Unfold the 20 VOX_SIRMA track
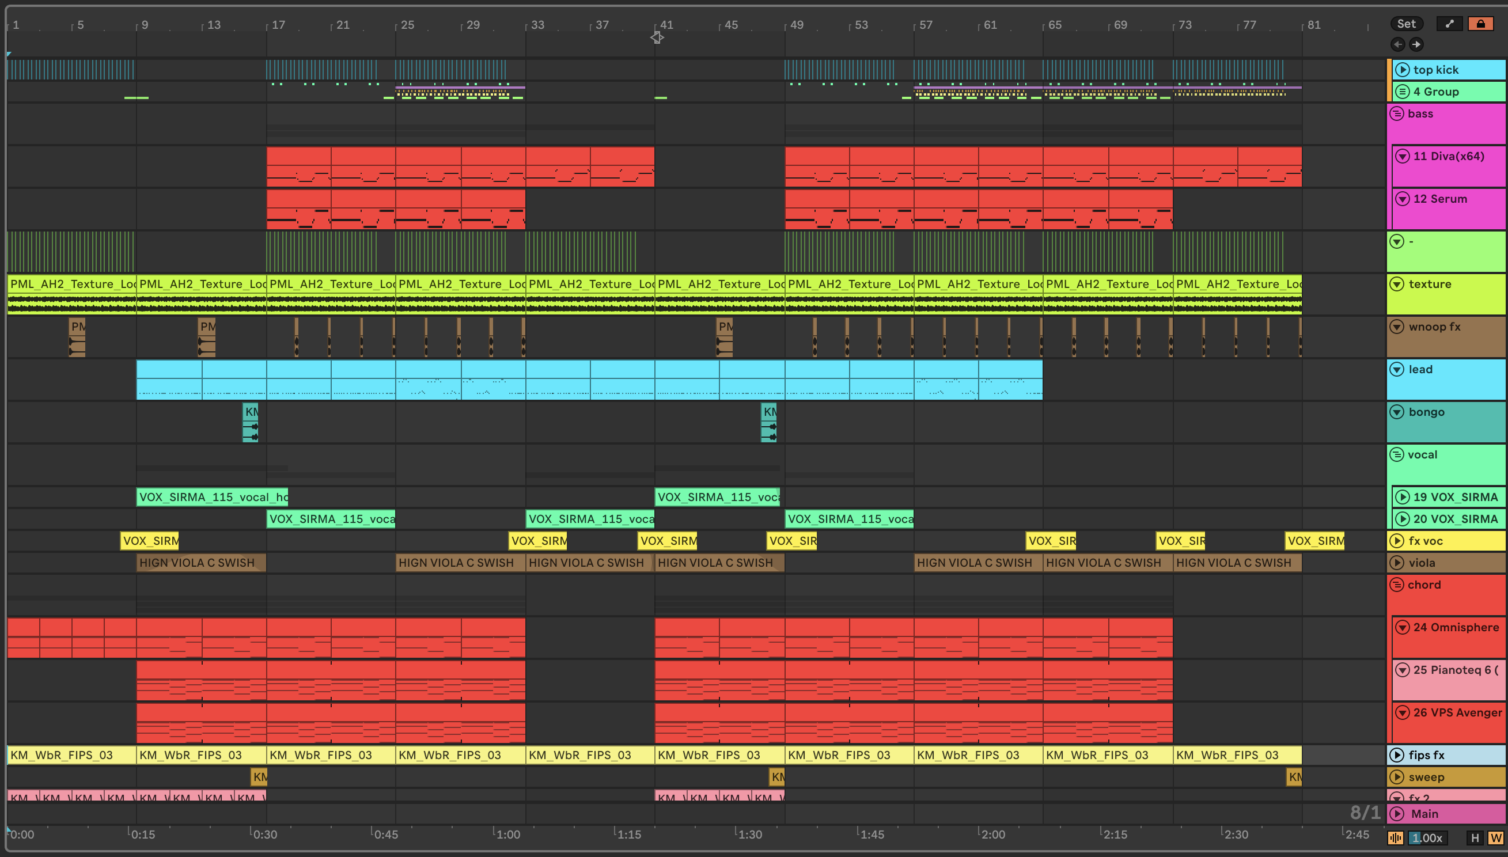 point(1403,519)
